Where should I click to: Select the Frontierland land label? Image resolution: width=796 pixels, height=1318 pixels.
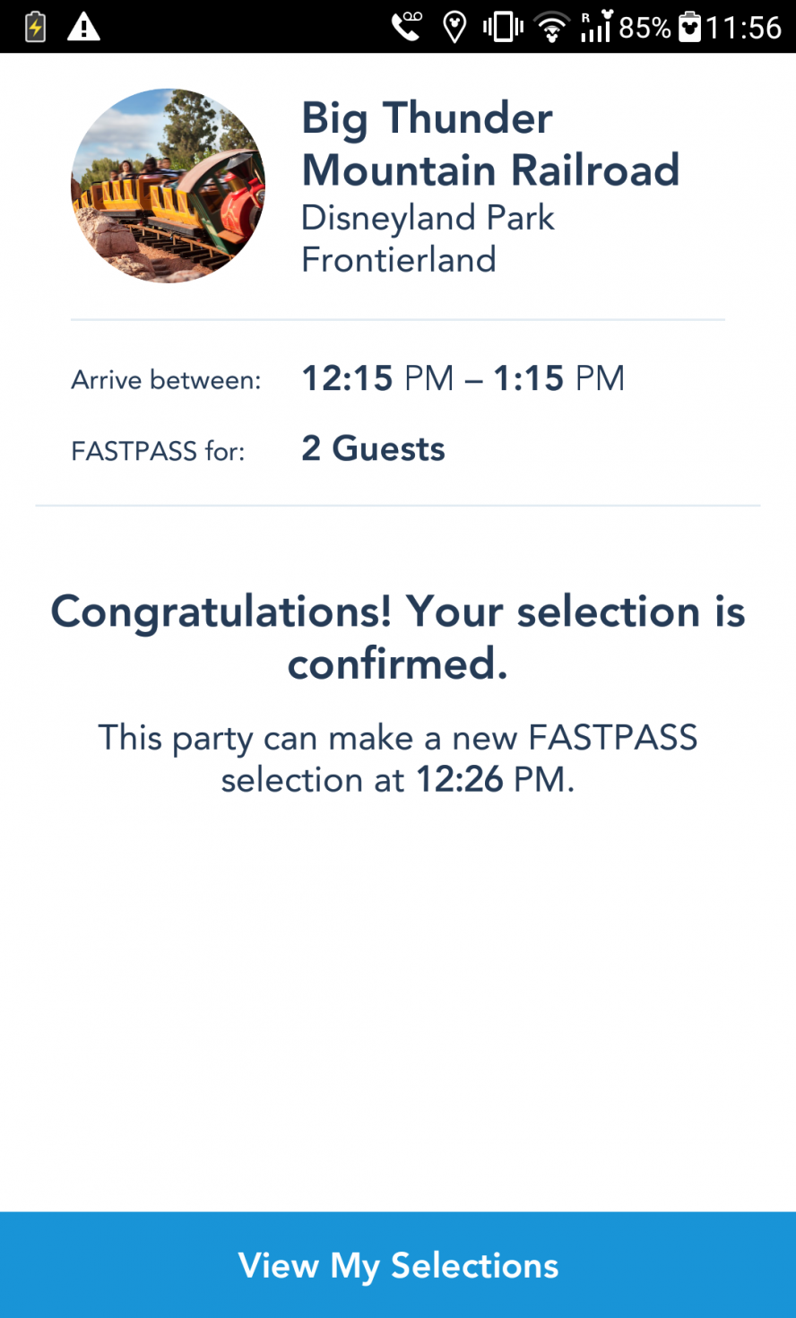[x=399, y=260]
